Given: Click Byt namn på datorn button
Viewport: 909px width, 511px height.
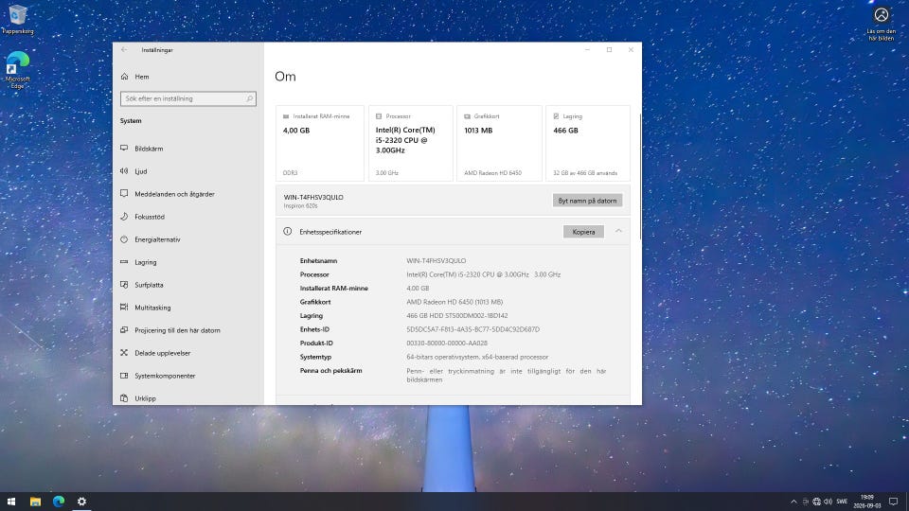Looking at the screenshot, I should pyautogui.click(x=587, y=201).
